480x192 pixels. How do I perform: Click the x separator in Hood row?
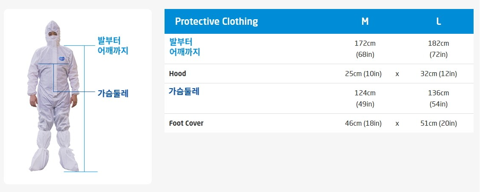click(x=397, y=74)
